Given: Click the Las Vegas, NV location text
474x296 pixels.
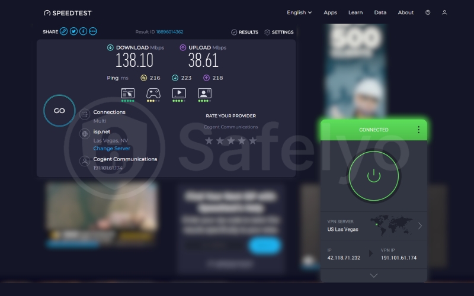Looking at the screenshot, I should coord(110,140).
